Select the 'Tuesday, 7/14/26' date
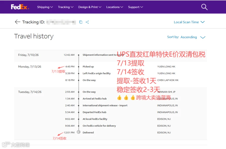The width and height of the screenshot is (226, 149). point(30,92)
